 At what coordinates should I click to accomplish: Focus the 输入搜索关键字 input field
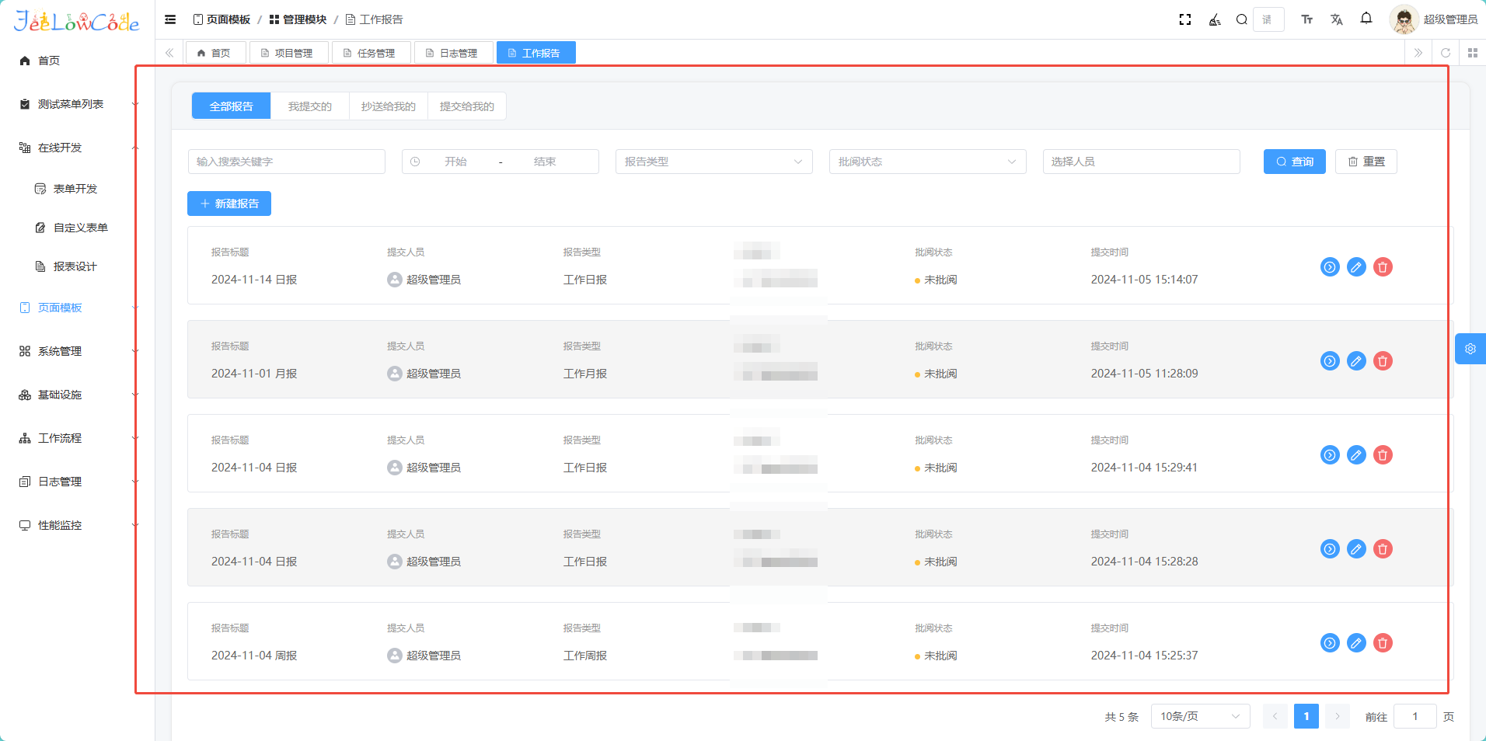click(x=286, y=162)
